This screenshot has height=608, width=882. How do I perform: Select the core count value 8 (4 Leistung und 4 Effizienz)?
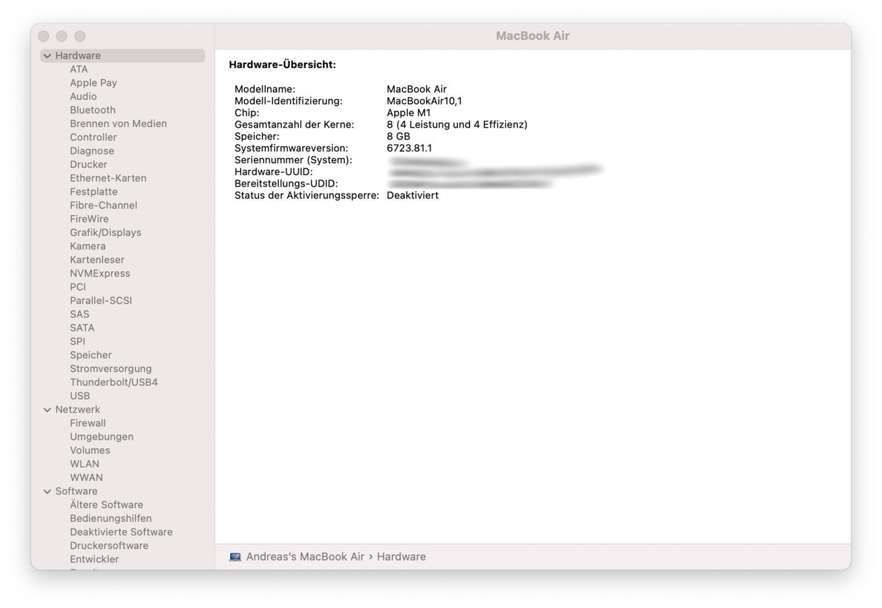point(457,124)
